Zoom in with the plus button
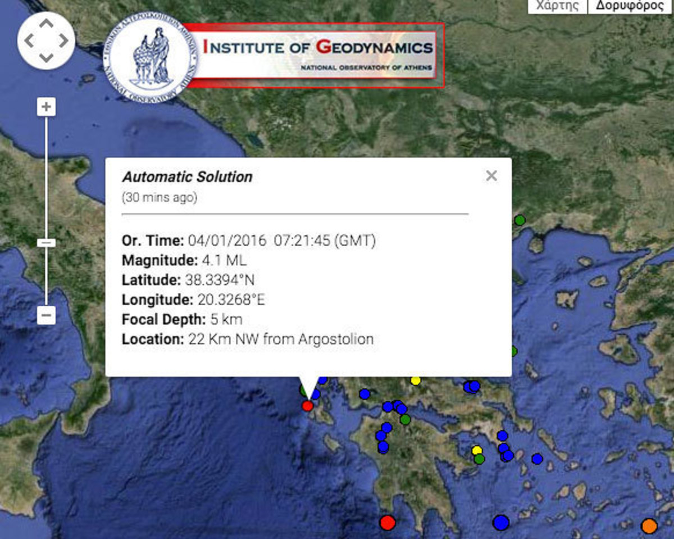Viewport: 674px width, 539px height. tap(46, 107)
